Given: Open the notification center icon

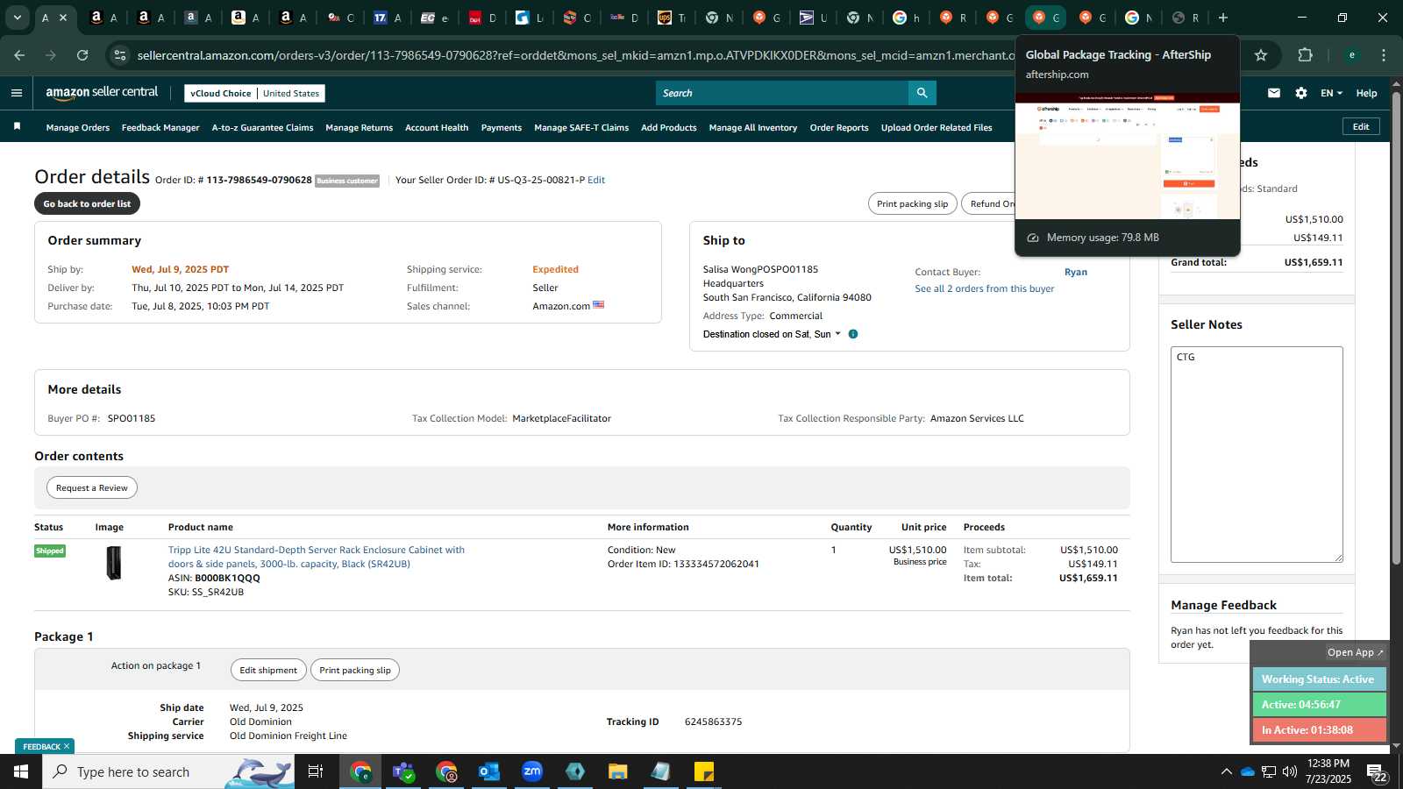Looking at the screenshot, I should pos(1376,771).
